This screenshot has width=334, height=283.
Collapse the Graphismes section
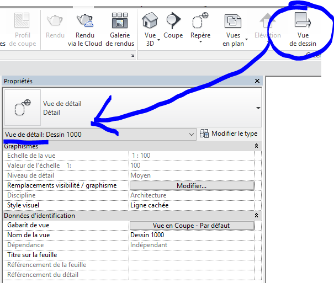pyautogui.click(x=257, y=146)
